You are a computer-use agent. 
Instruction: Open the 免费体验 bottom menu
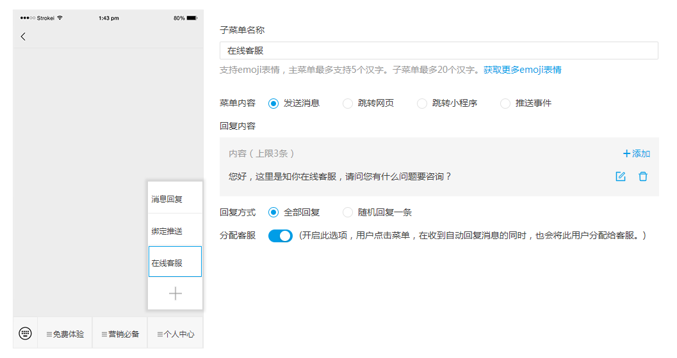click(x=65, y=334)
